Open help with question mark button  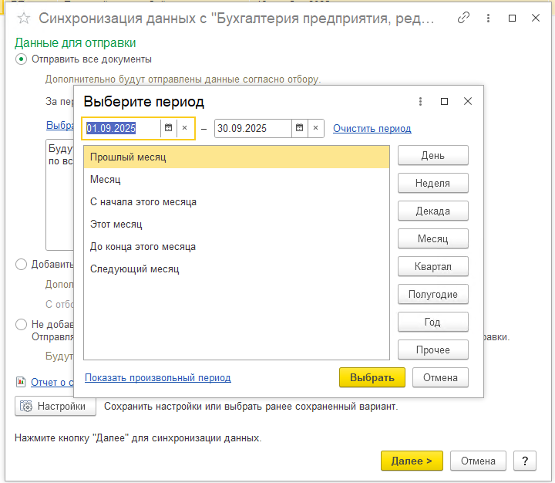click(x=525, y=461)
